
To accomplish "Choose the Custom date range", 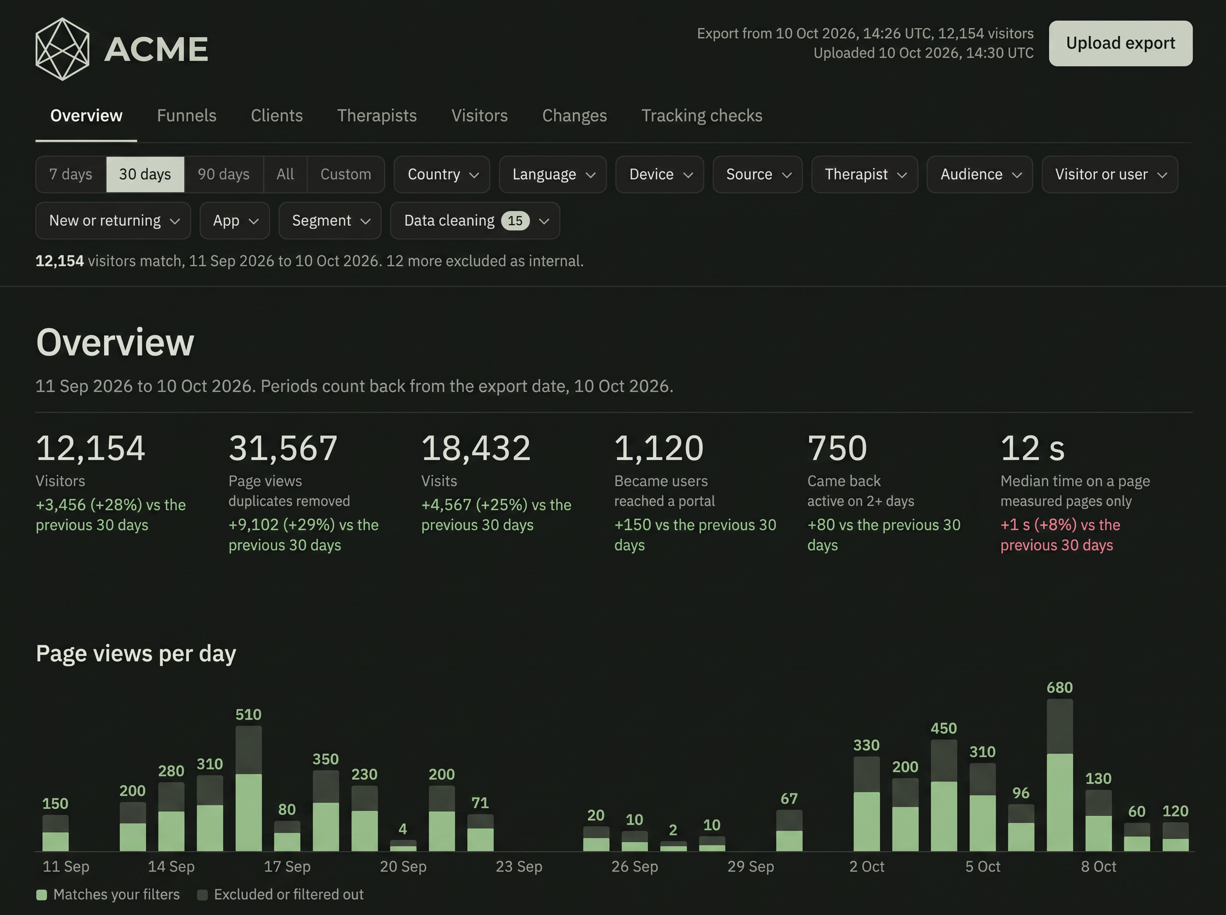I will pyautogui.click(x=346, y=174).
